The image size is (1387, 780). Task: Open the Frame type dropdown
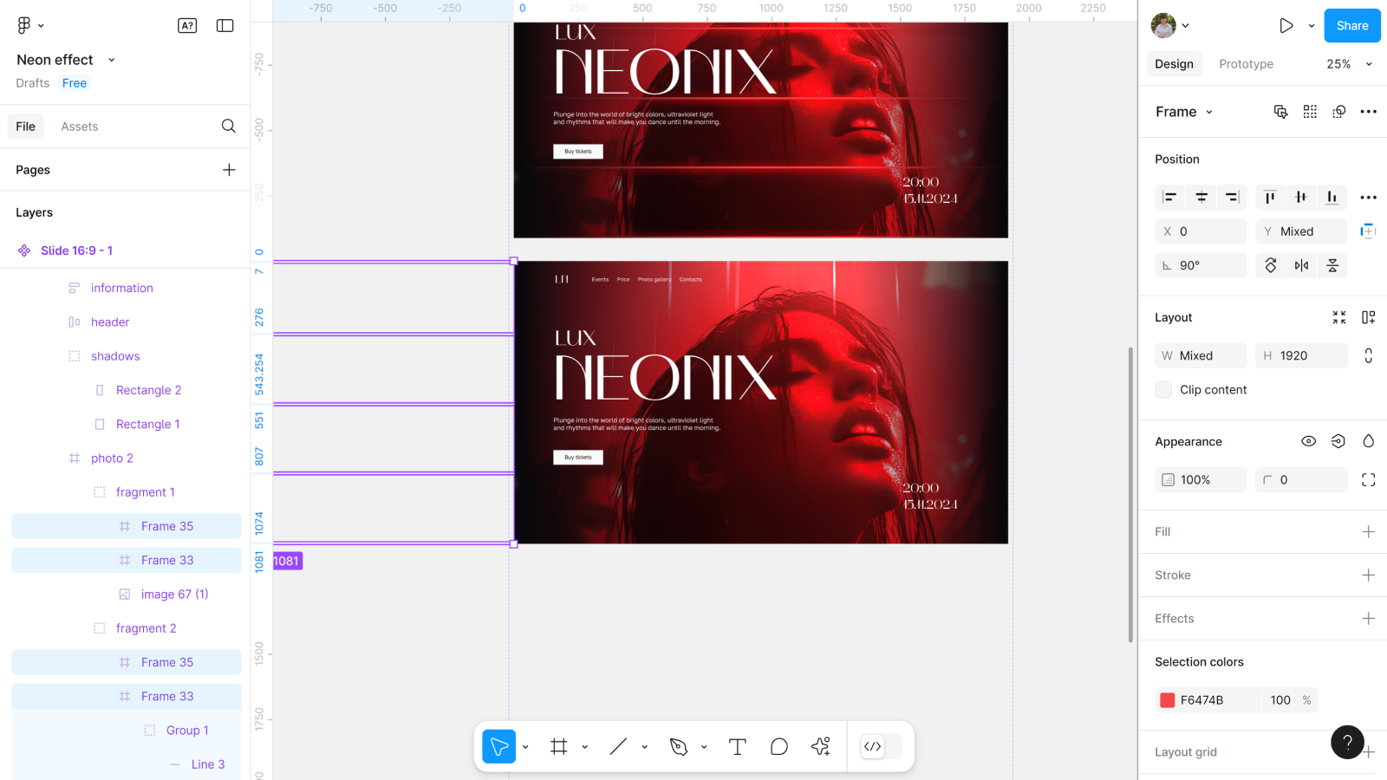[x=1184, y=112]
